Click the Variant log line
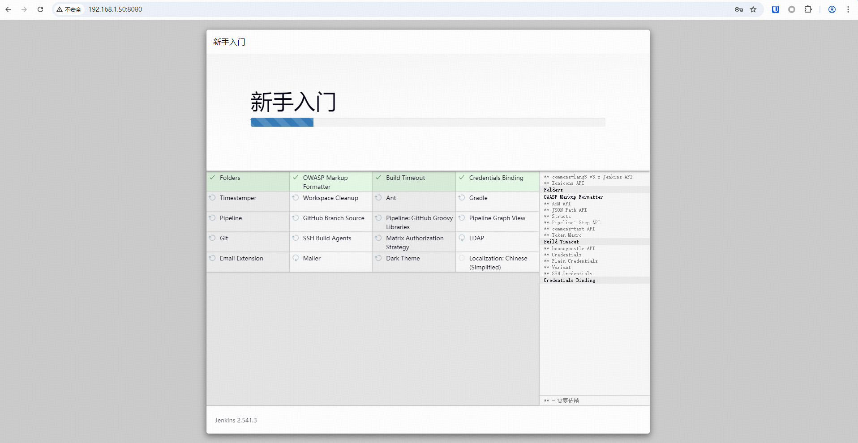 557,267
